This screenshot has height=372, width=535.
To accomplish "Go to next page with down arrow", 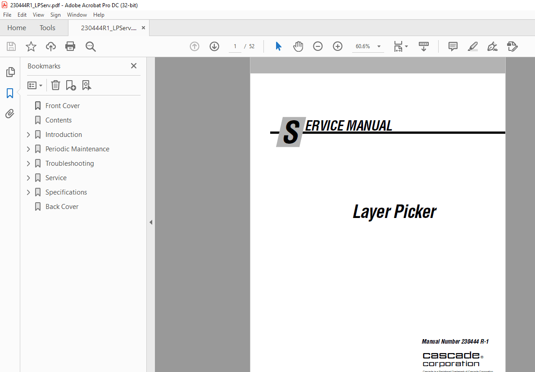I will click(x=214, y=46).
